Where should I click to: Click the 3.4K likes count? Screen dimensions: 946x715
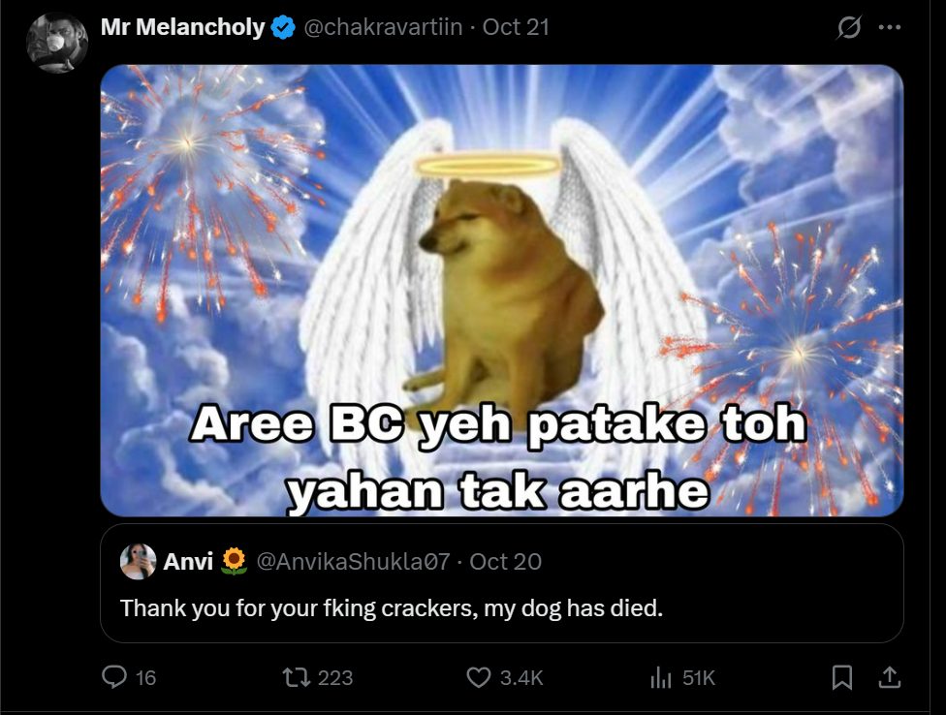[521, 678]
